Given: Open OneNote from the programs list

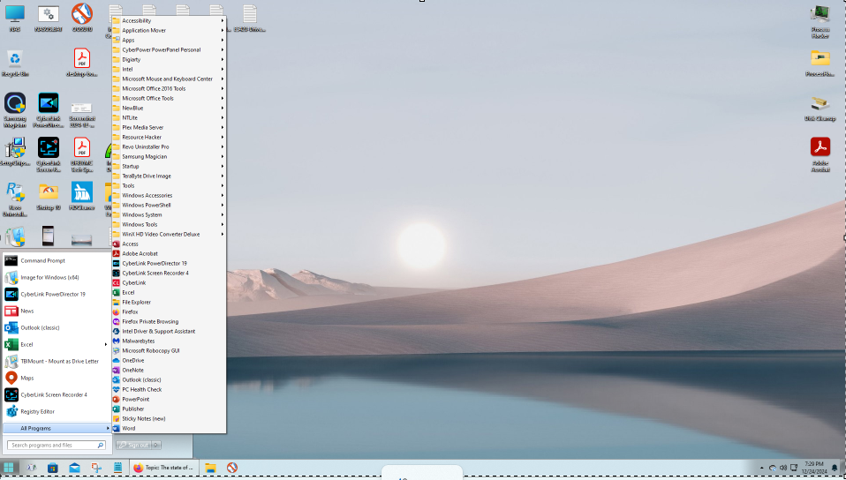Looking at the screenshot, I should tap(169, 370).
